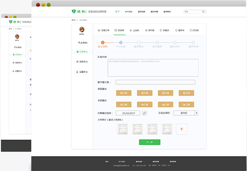
Task: Open the 服务保障 nav item in the top menu
Action: (x=154, y=12)
